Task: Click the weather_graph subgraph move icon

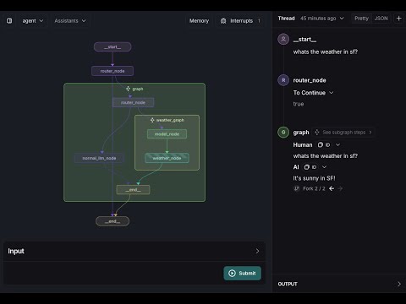Action: coord(152,120)
